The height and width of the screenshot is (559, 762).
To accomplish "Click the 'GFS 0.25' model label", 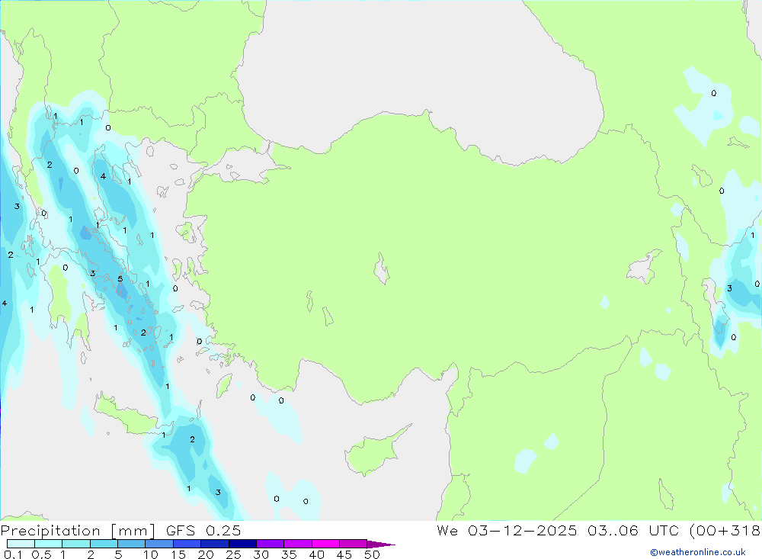I will (203, 530).
